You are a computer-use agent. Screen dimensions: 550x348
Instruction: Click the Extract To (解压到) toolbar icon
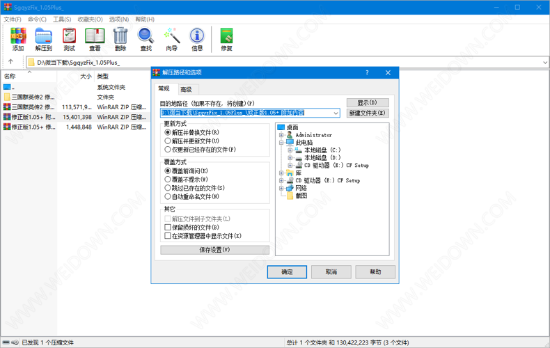[x=43, y=39]
